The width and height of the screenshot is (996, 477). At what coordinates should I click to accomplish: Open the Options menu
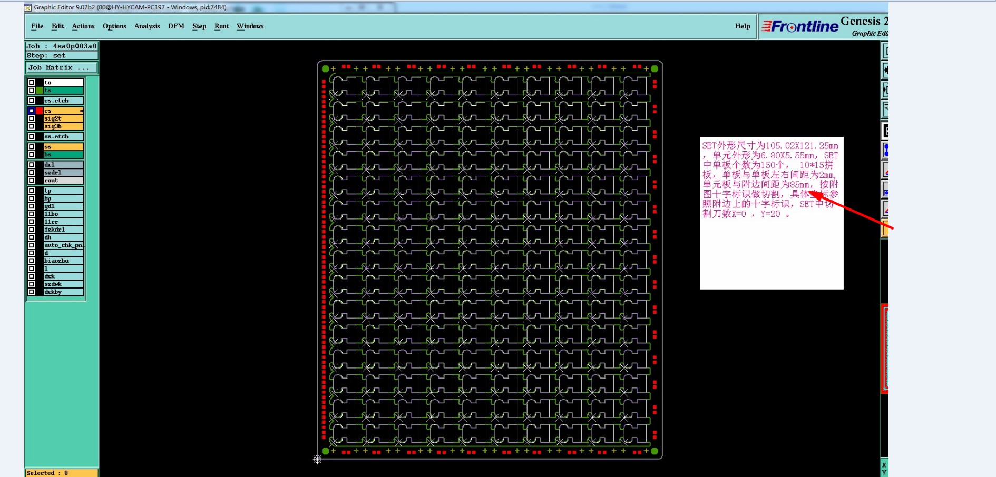pyautogui.click(x=114, y=26)
